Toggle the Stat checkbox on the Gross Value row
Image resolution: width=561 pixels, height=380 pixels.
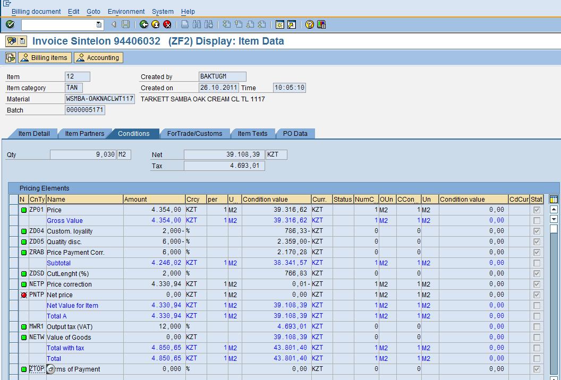(537, 221)
